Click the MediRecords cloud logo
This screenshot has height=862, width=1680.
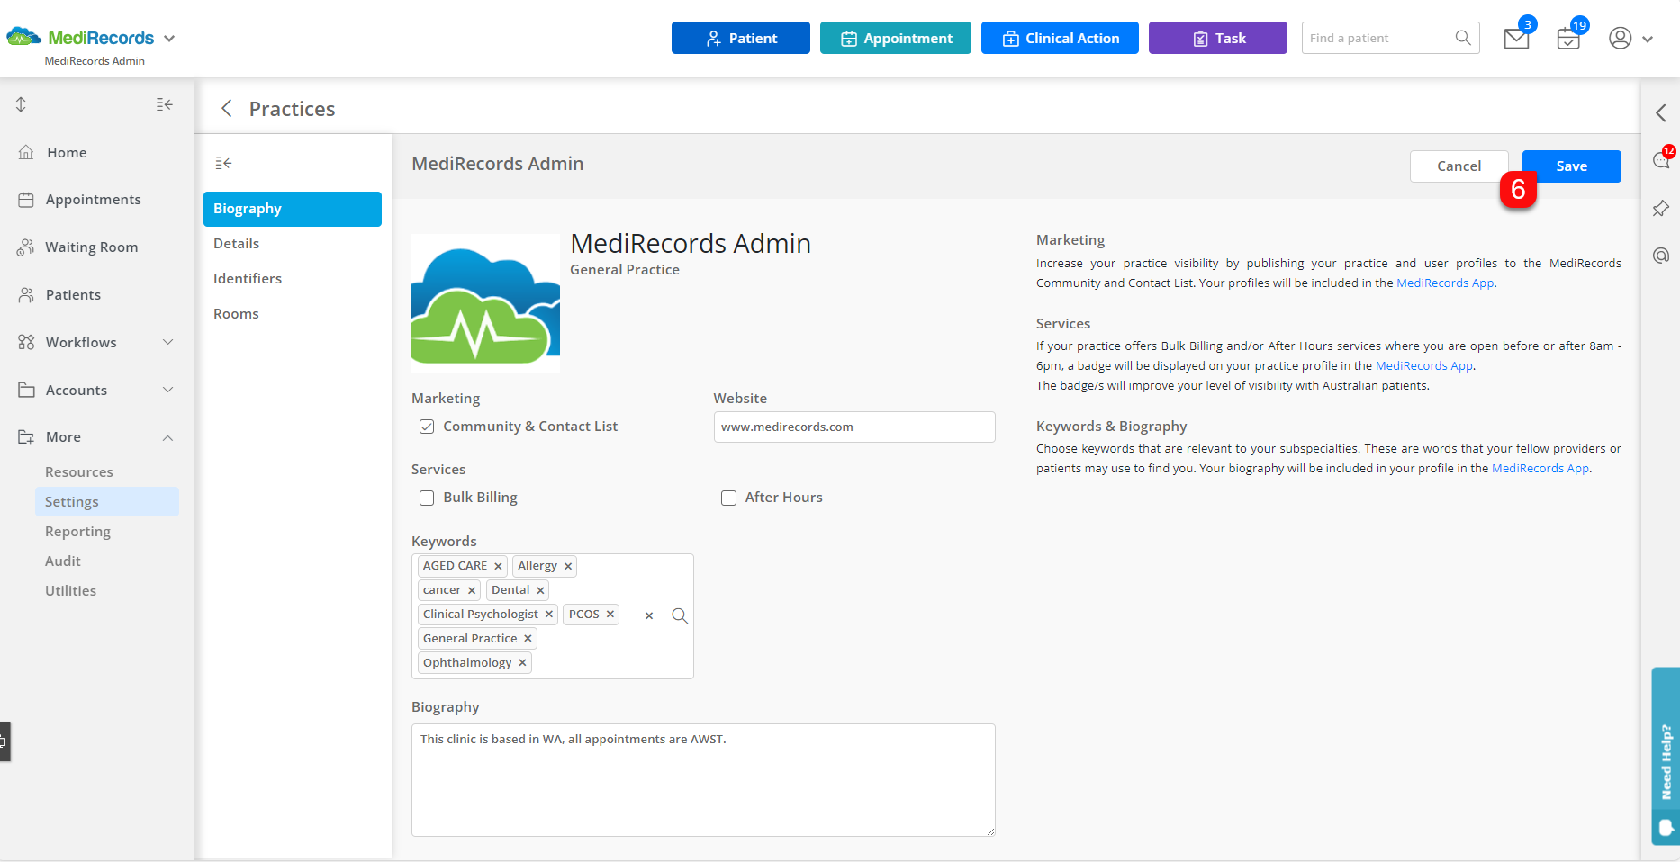24,37
